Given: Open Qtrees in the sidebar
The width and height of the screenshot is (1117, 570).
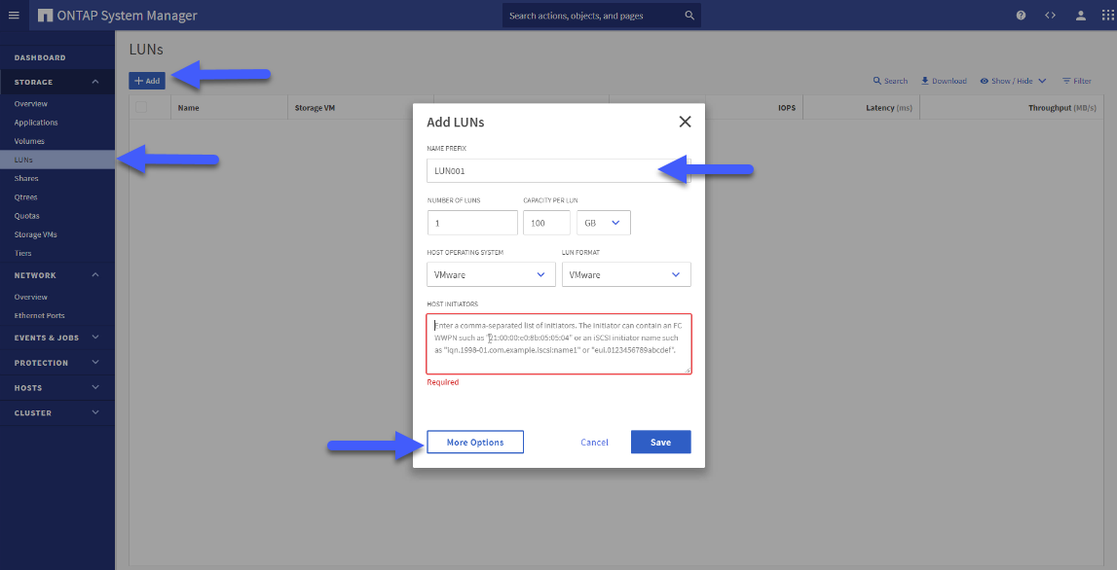Looking at the screenshot, I should 57,197.
